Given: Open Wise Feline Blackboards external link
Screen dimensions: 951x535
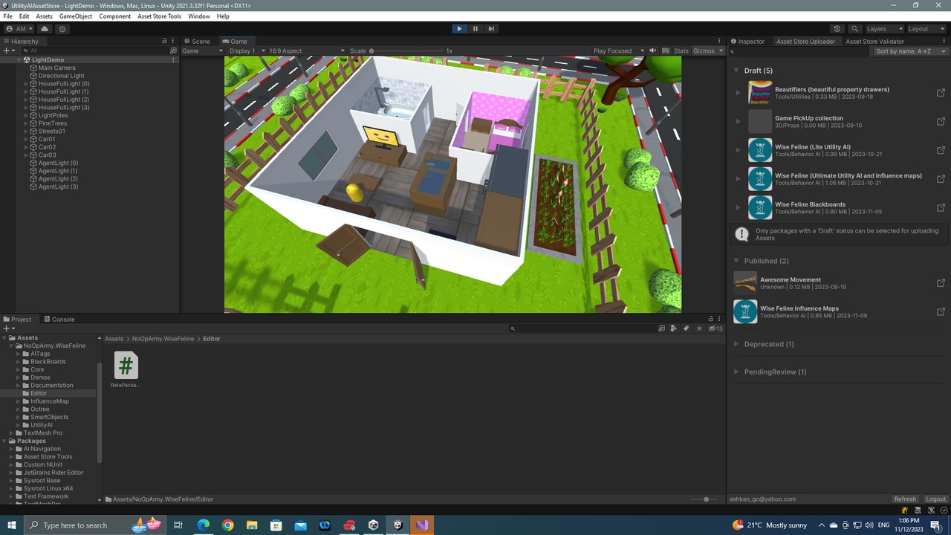Looking at the screenshot, I should click(x=941, y=208).
